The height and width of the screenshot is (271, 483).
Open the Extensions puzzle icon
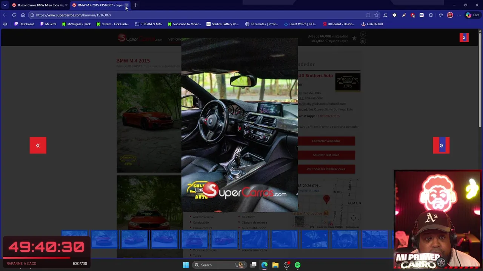(x=431, y=15)
